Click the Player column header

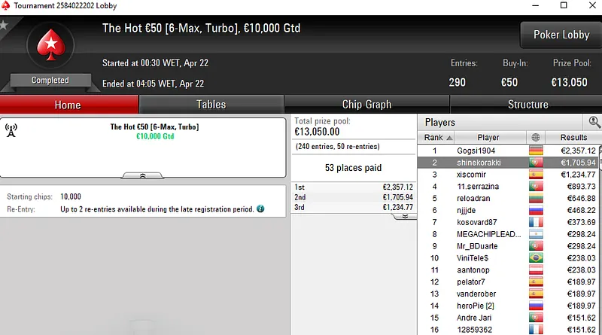(488, 138)
